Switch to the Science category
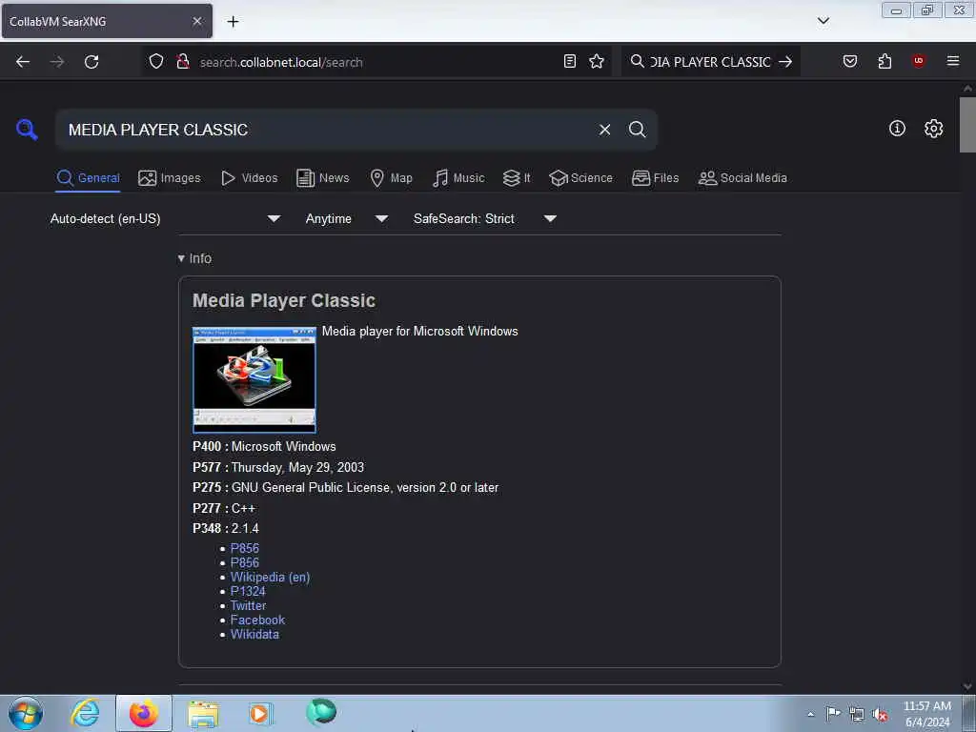 pos(580,178)
